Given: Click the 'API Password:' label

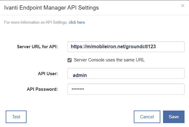Looking at the screenshot, I should [42, 89].
